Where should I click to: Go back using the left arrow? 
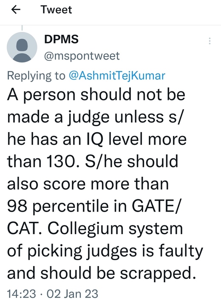[x=16, y=10]
